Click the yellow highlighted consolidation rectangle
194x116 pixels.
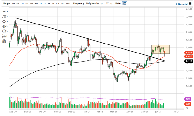160,49
